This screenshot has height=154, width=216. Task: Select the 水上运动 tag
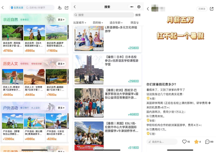(35, 108)
